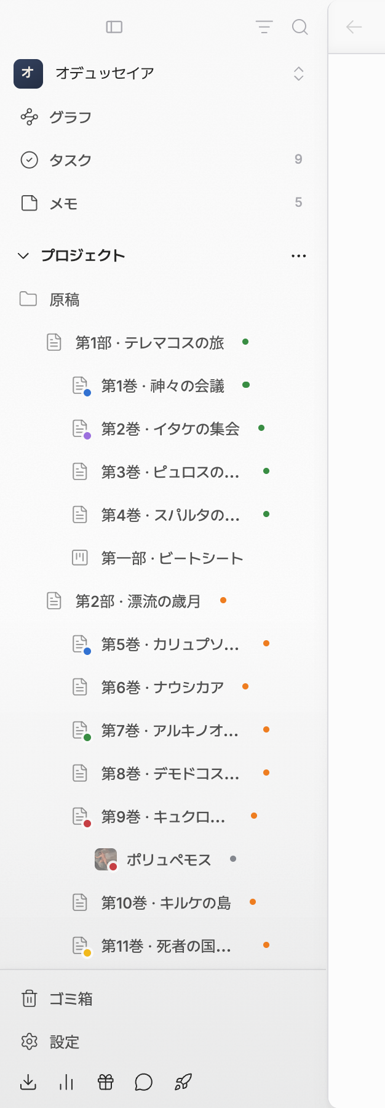Click document icon of 第1部 · テレマコスの旅
This screenshot has width=385, height=1108.
(54, 342)
